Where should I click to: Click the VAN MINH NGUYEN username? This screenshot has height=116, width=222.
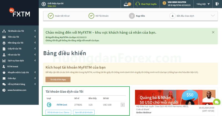177,2
